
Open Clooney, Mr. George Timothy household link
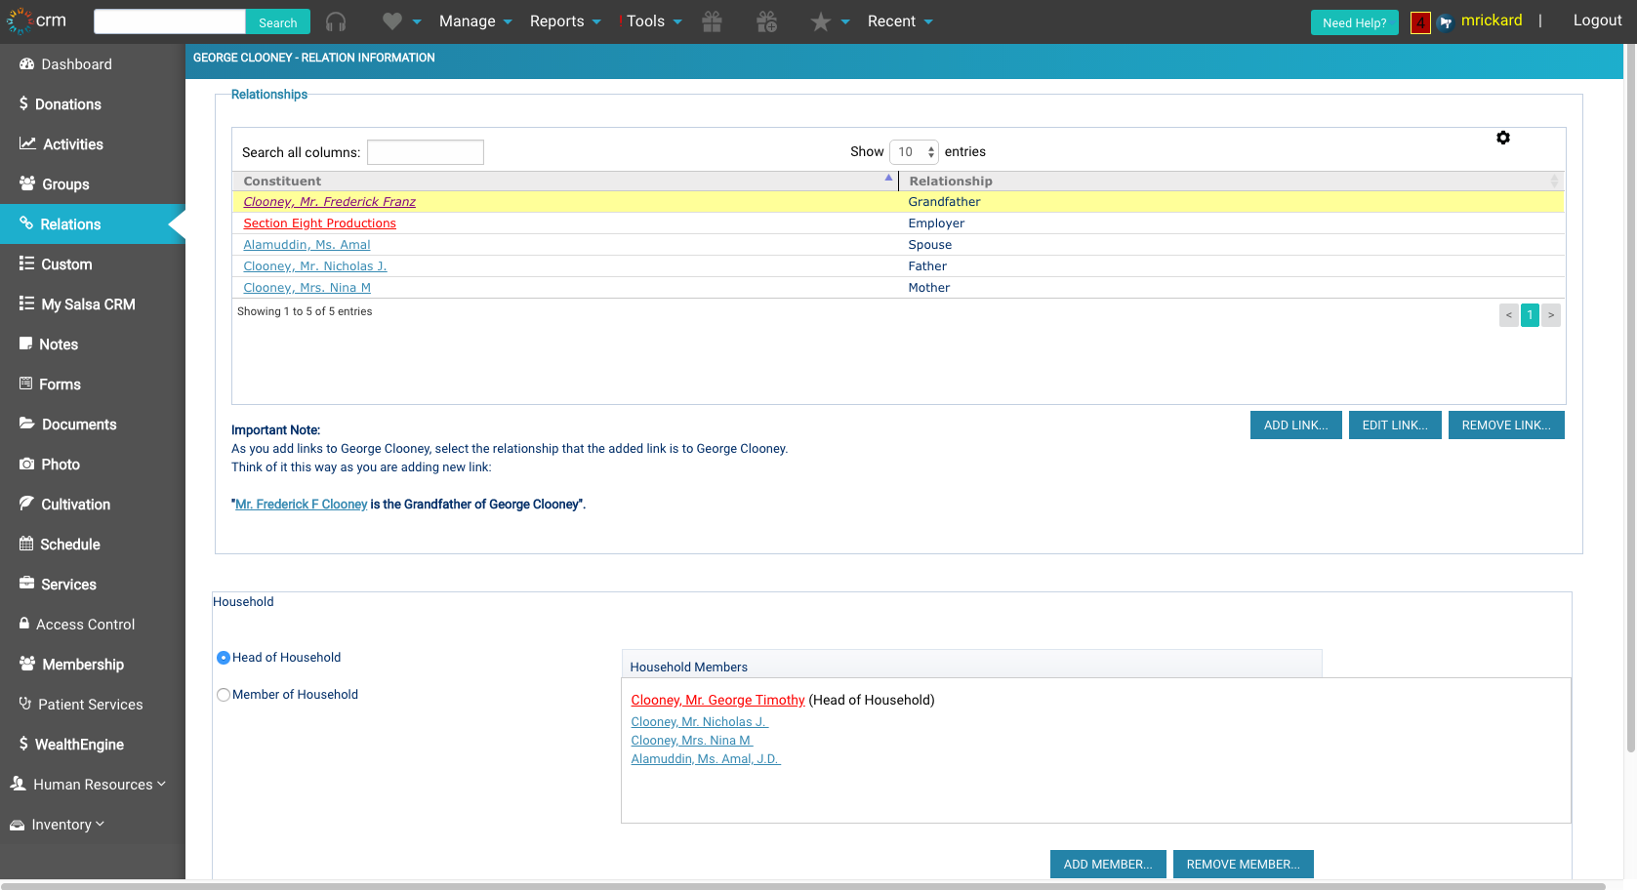(717, 700)
